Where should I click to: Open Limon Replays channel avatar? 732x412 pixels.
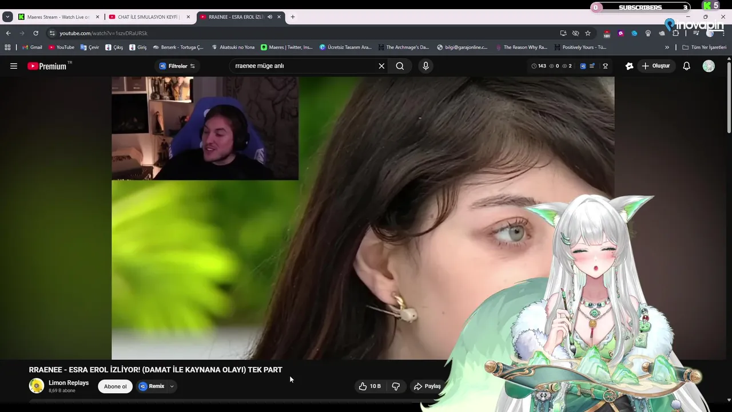37,386
